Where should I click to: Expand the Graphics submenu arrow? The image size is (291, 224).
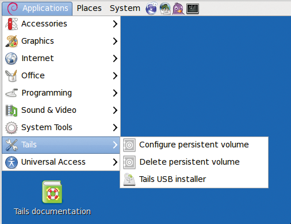115,41
